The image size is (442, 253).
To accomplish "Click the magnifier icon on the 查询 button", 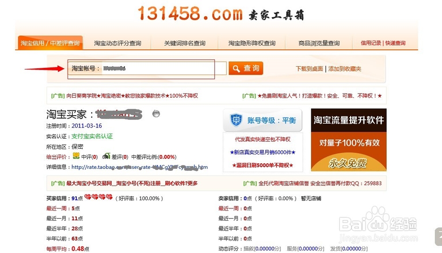I will 236,68.
